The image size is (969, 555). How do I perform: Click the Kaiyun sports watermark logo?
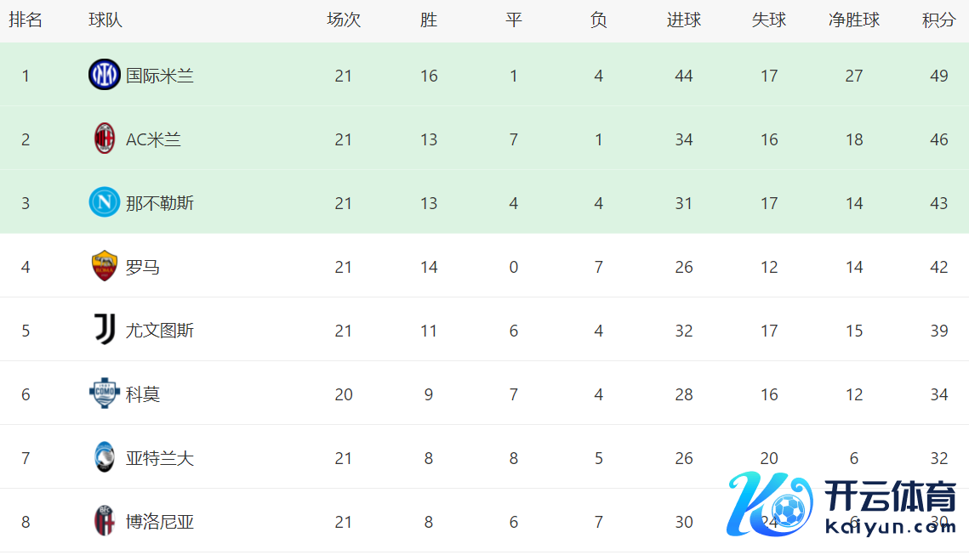pyautogui.click(x=842, y=504)
